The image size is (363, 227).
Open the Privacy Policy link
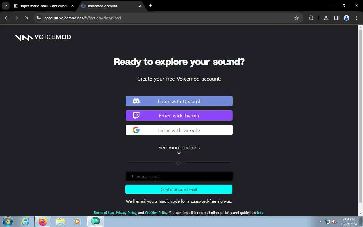tap(126, 213)
